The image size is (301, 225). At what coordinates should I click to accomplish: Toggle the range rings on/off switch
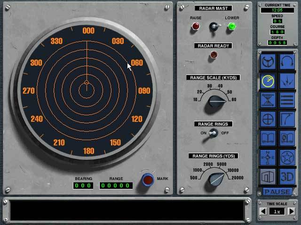tap(213, 133)
